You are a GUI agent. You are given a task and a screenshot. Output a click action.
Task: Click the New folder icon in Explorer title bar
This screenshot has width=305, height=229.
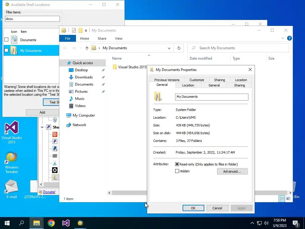point(80,30)
